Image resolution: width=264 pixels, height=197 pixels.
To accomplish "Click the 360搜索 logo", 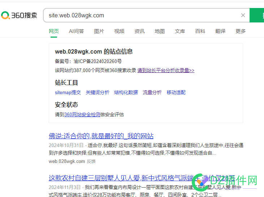I will click(19, 15).
